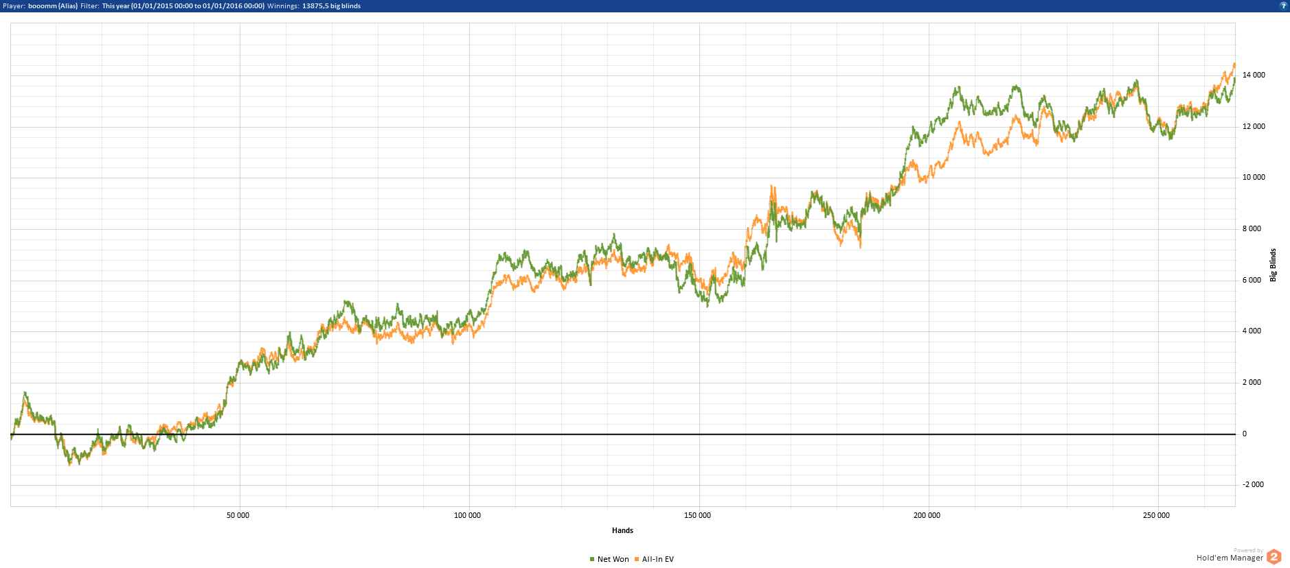Select the Net Won legend label

pos(613,559)
